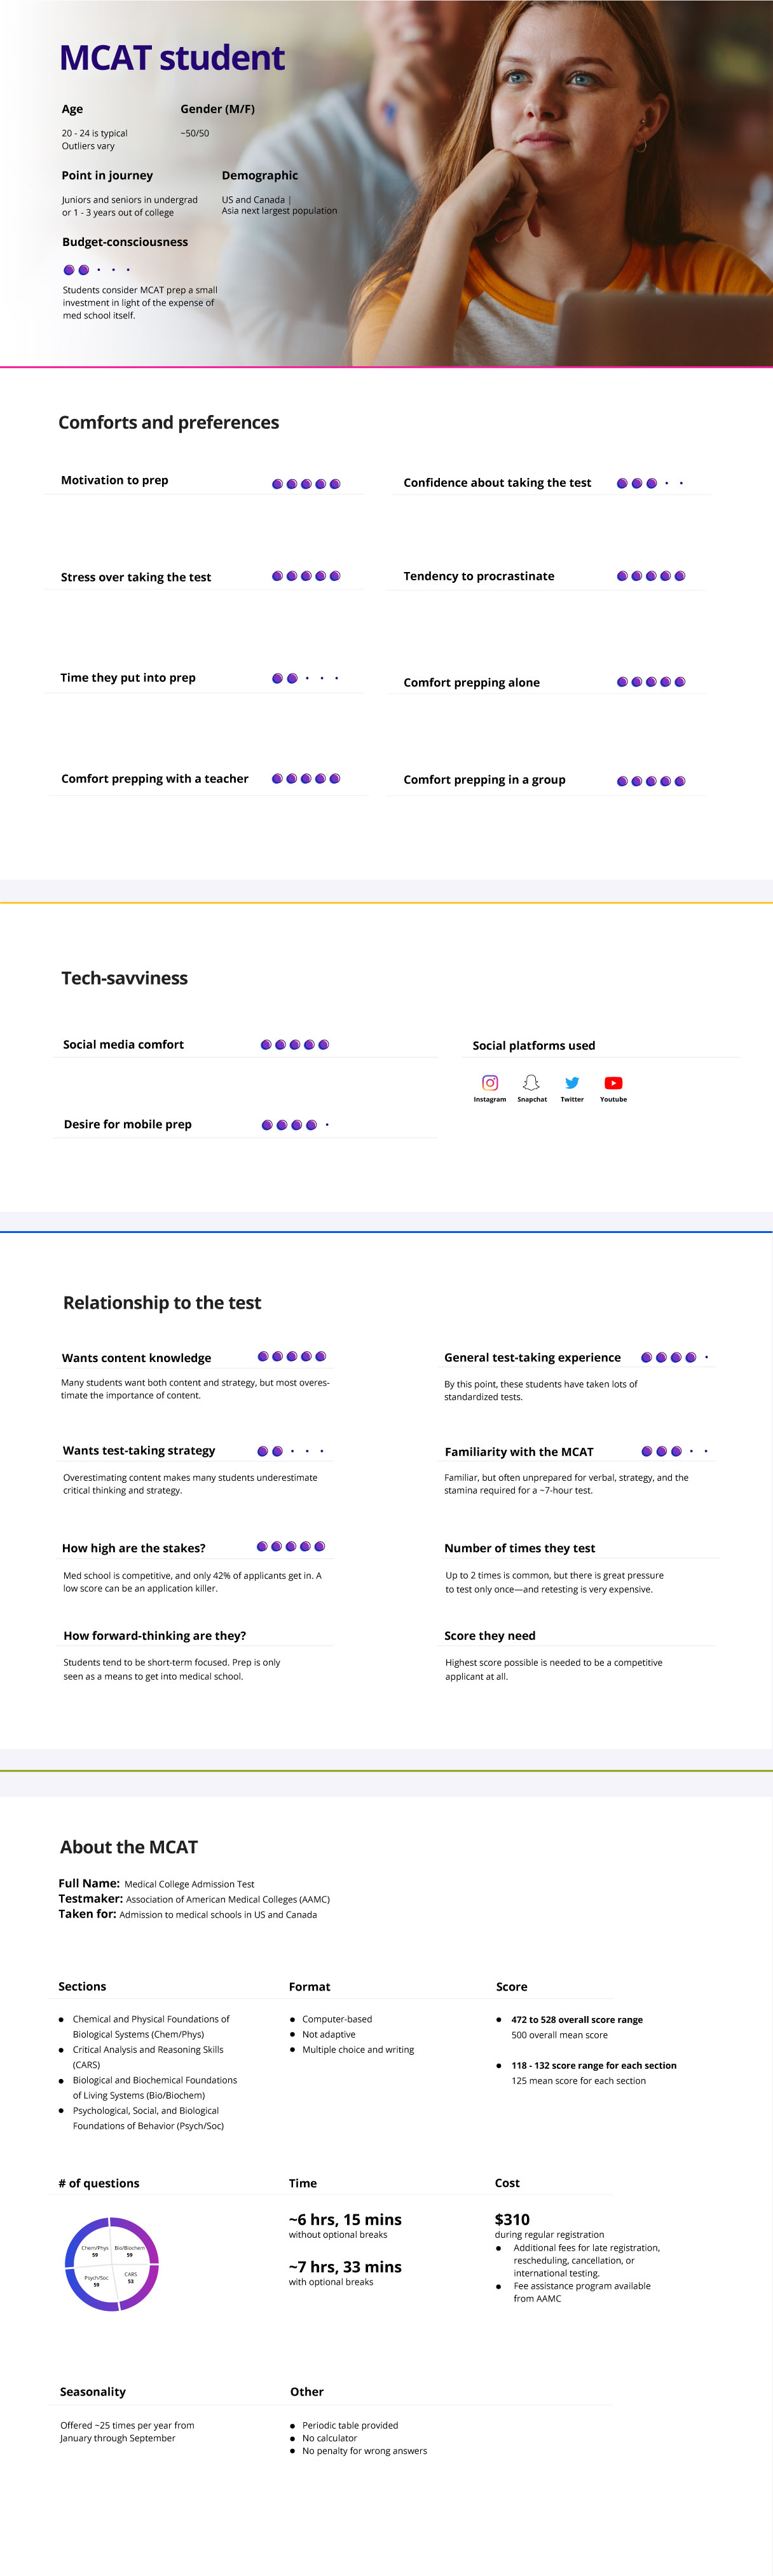The height and width of the screenshot is (2576, 773).
Task: Select the Psych/Soc segment of the donut chart
Action: click(x=90, y=2285)
